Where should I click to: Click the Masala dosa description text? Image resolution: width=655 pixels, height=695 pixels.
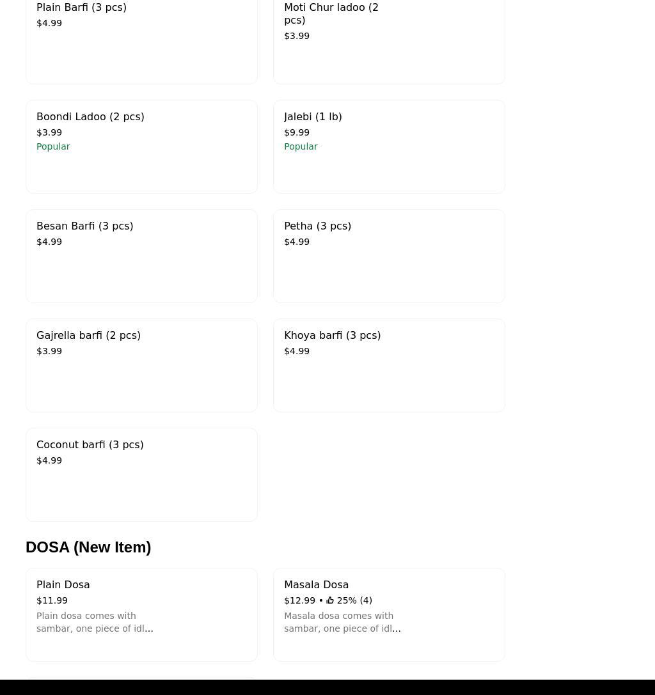342,622
